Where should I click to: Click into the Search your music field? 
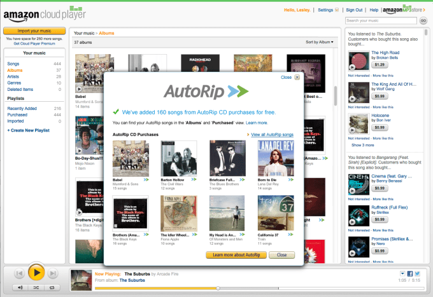[381, 21]
